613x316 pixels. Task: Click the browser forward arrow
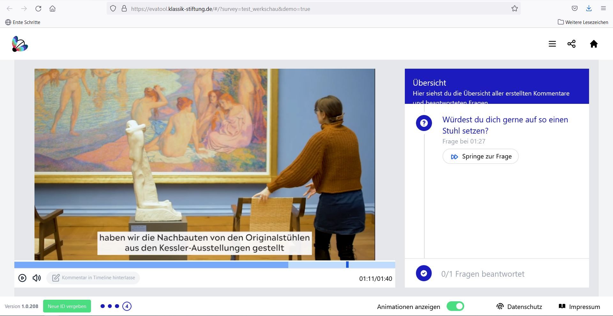coord(24,9)
